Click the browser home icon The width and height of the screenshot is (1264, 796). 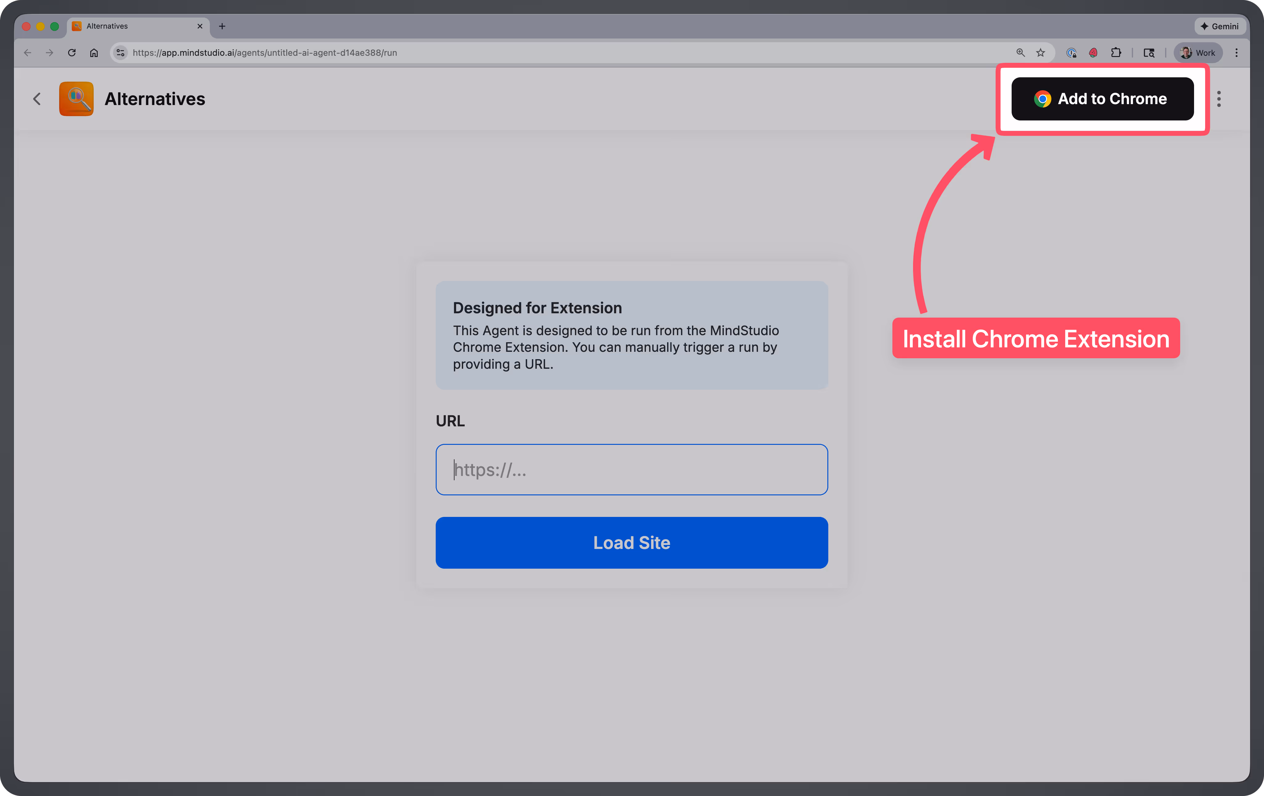point(94,52)
